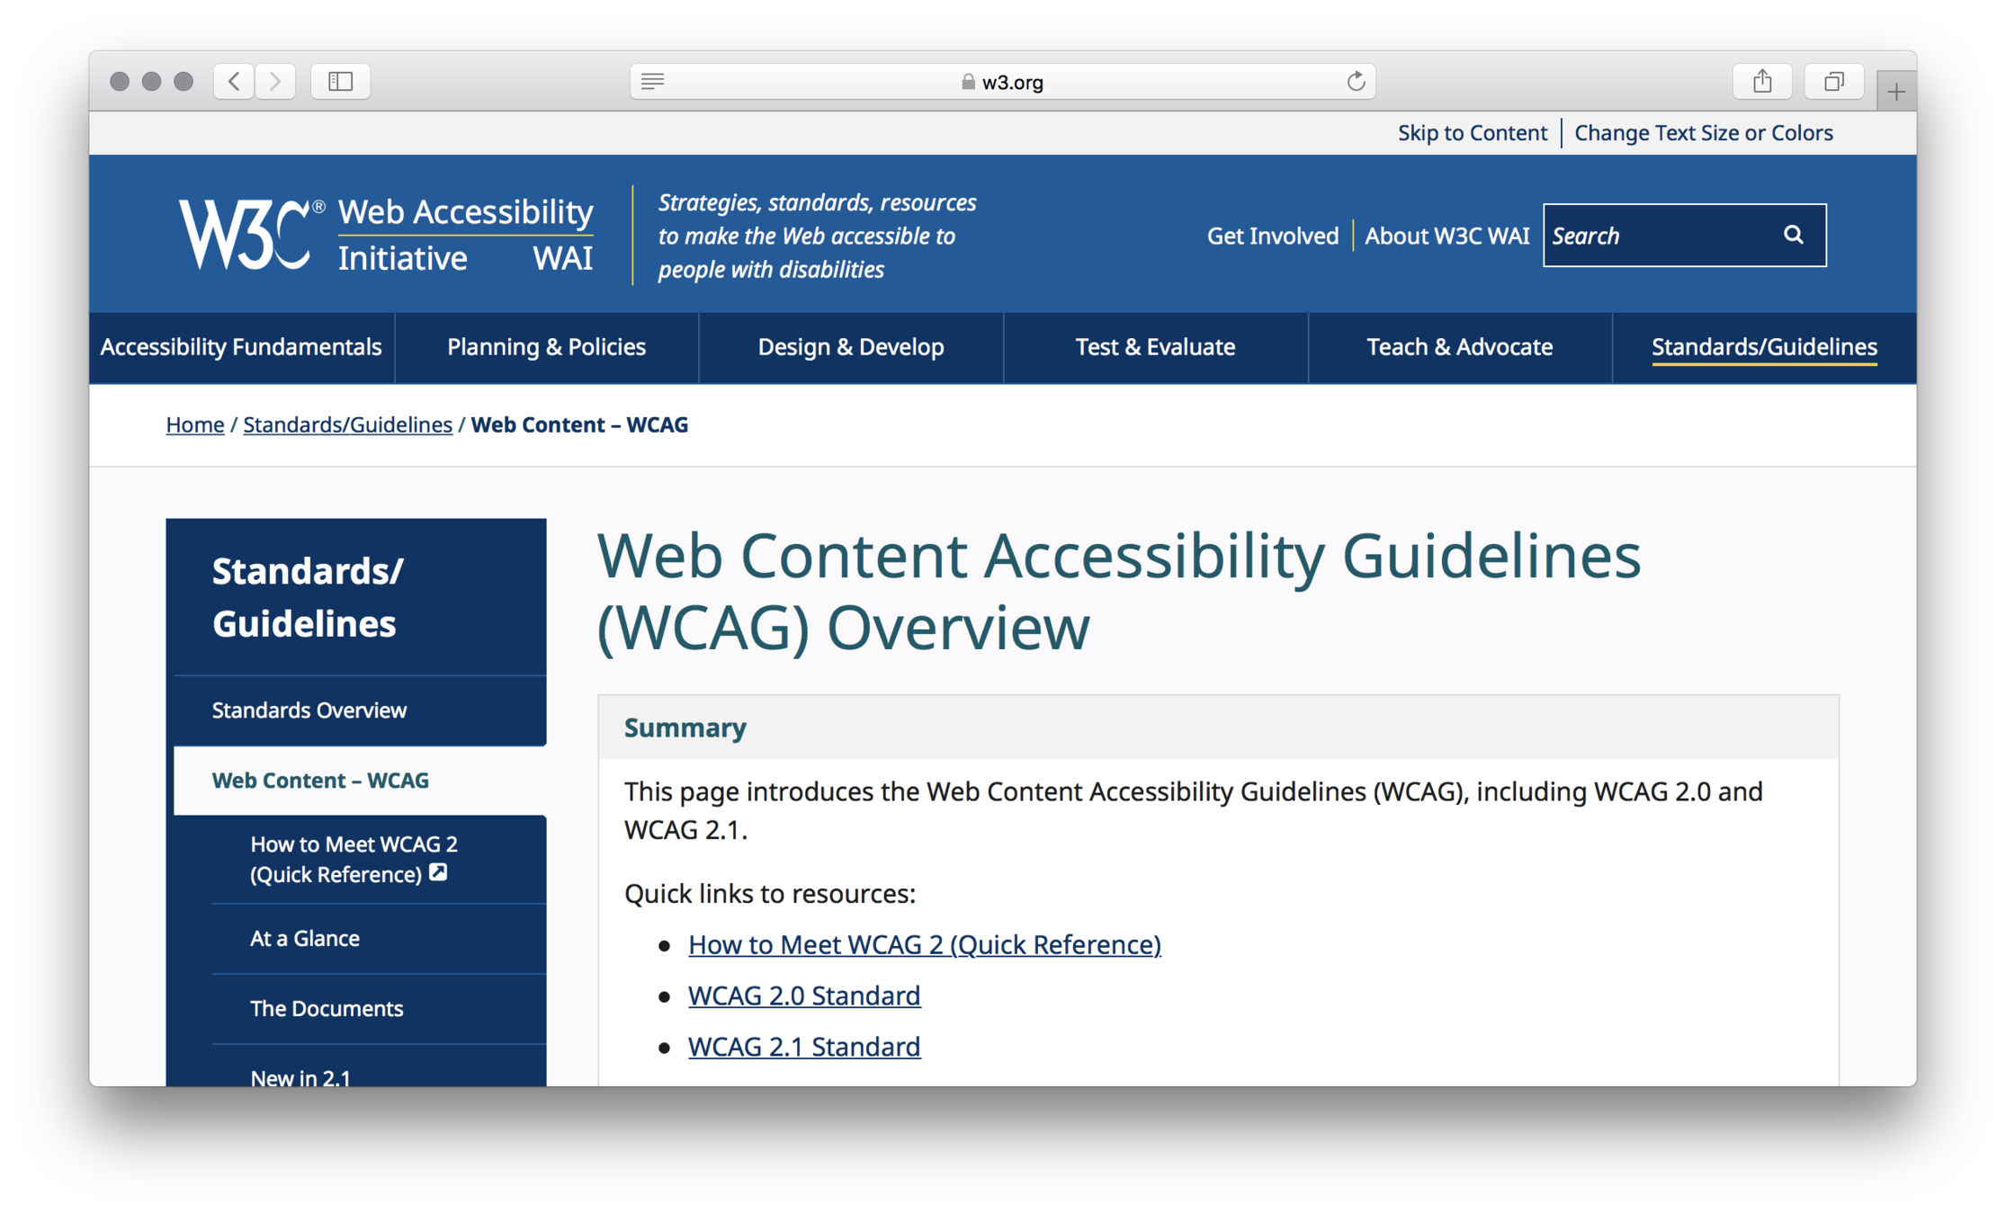The height and width of the screenshot is (1214, 2006).
Task: Select Test & Evaluate in navigation bar
Action: point(1155,347)
